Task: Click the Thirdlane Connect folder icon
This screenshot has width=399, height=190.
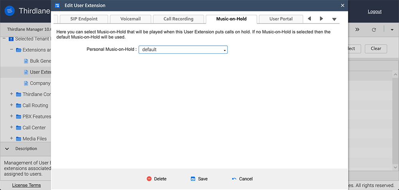Action: pos(18,95)
